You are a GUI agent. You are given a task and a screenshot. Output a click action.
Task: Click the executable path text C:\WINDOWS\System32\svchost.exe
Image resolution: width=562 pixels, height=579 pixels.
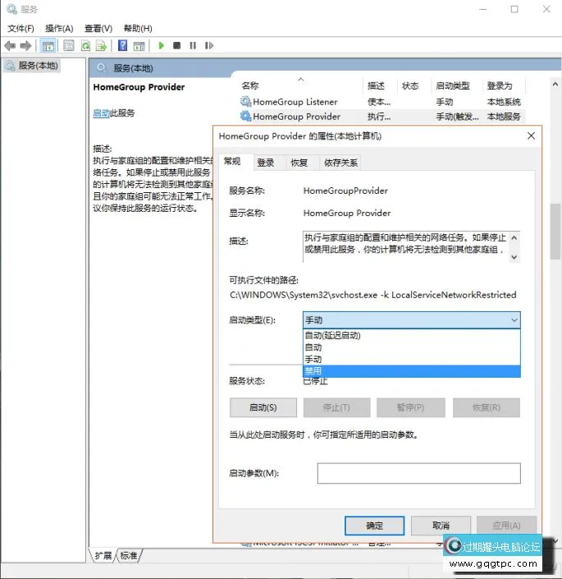[304, 295]
